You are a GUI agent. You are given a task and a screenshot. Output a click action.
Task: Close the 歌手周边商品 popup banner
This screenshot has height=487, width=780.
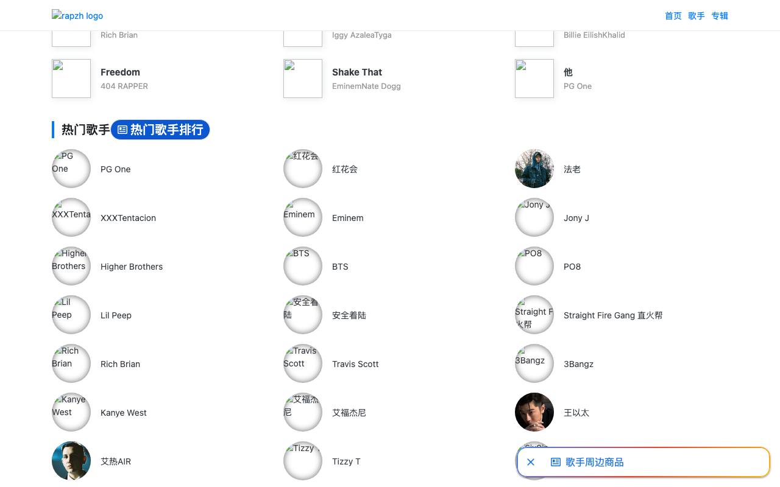tap(531, 462)
